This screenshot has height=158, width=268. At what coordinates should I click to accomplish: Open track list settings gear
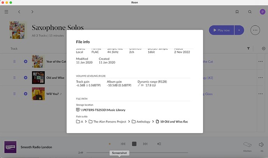click(264, 49)
